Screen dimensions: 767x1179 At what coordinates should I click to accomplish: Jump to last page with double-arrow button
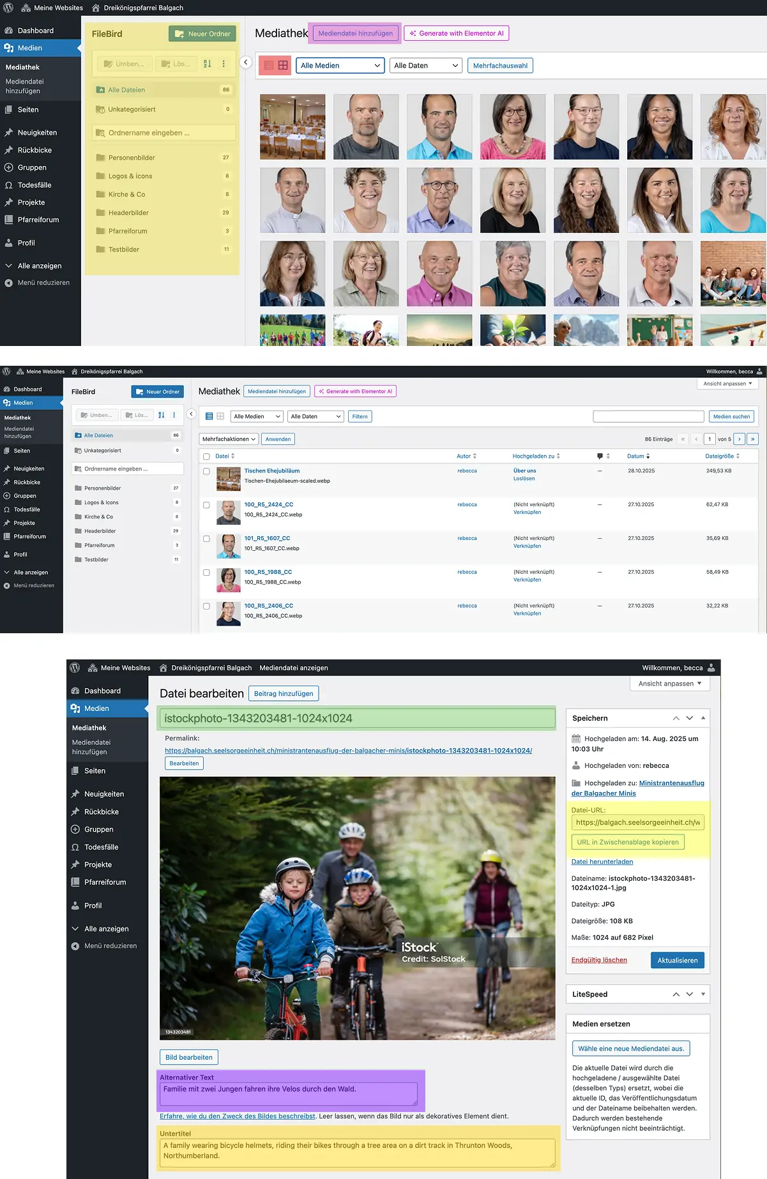click(x=752, y=439)
